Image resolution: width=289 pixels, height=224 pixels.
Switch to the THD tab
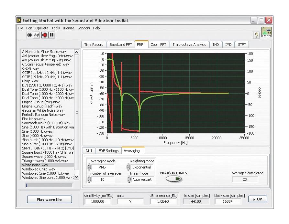[x=216, y=45]
